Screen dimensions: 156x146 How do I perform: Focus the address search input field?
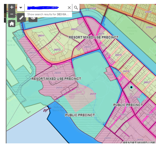(46, 8)
